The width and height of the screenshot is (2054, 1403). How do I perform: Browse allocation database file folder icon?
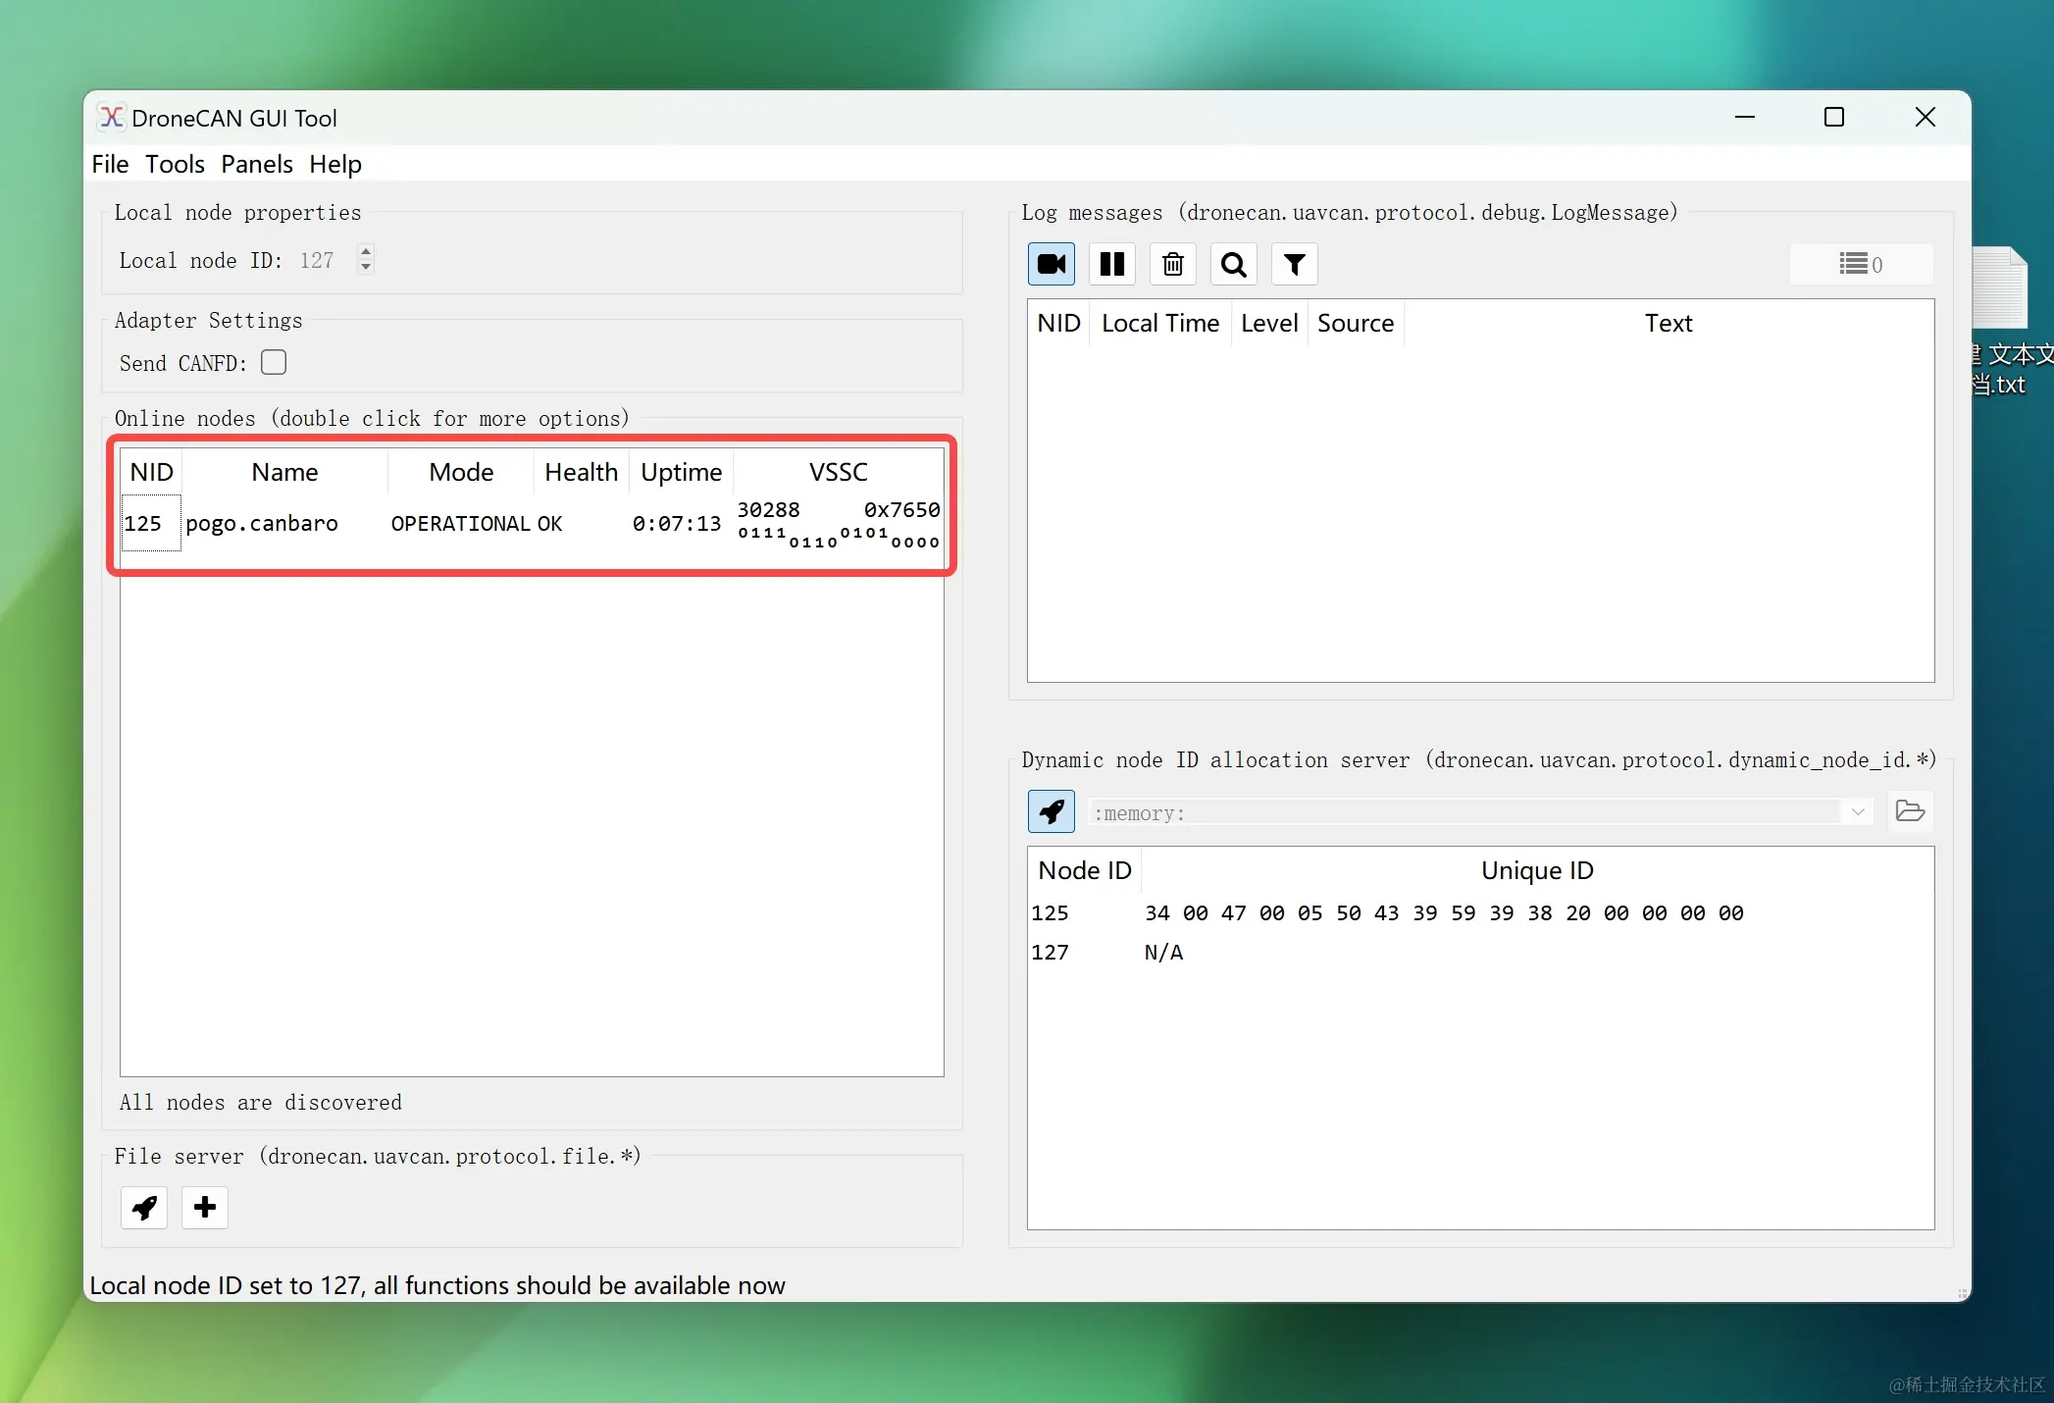(x=1909, y=811)
